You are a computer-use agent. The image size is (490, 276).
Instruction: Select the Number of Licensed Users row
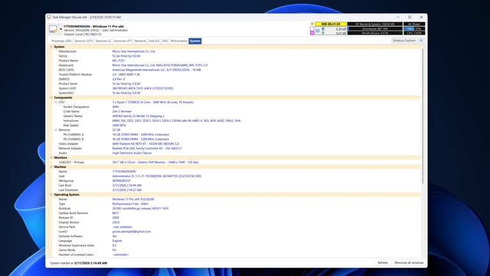coord(237,255)
